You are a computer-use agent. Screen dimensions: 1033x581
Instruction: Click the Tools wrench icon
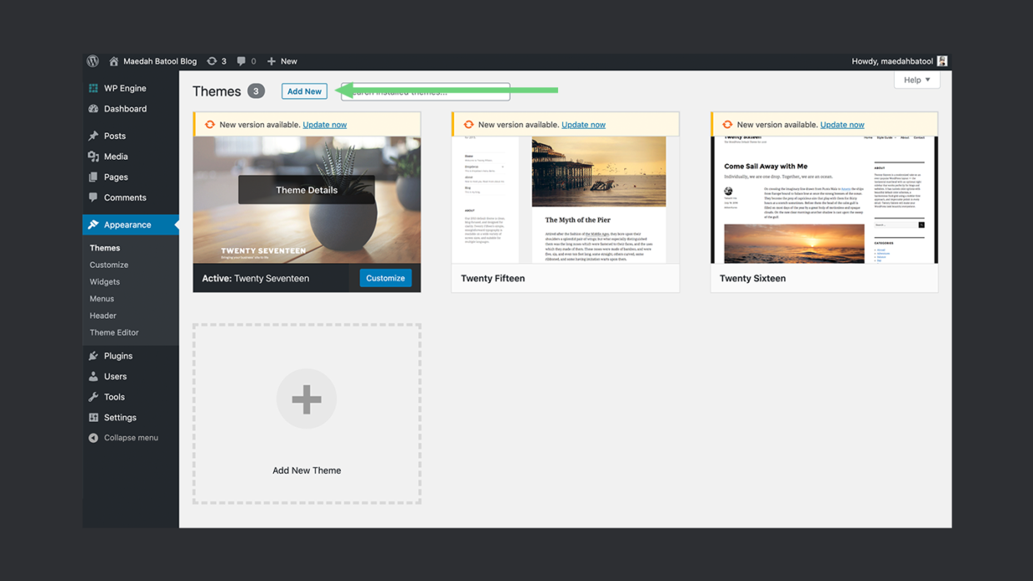click(93, 397)
